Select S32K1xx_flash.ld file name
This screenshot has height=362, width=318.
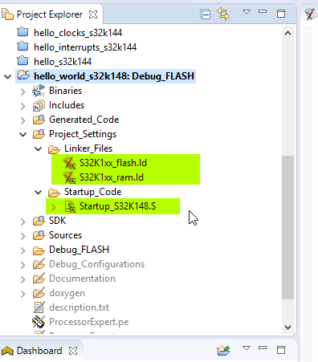pyautogui.click(x=113, y=163)
